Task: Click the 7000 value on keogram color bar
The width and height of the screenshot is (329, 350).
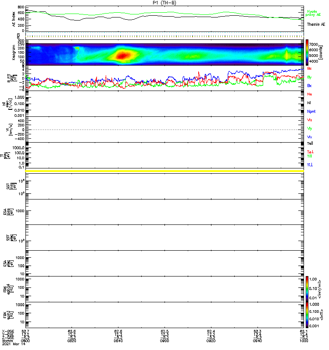Action: pos(313,45)
